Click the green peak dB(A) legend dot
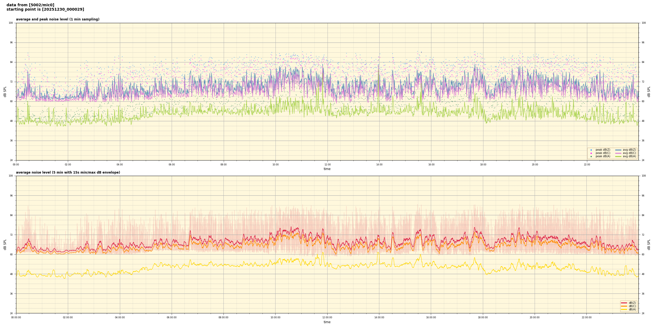This screenshot has width=654, height=327. point(591,156)
